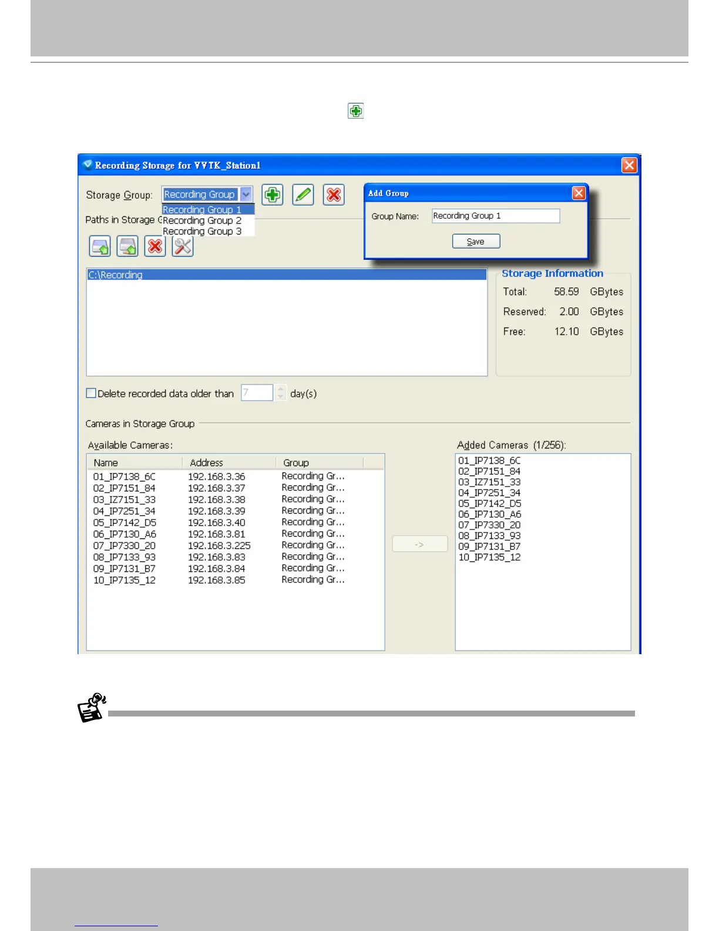This screenshot has width=719, height=931.
Task: Sort available cameras by Group column header
Action: (x=320, y=463)
